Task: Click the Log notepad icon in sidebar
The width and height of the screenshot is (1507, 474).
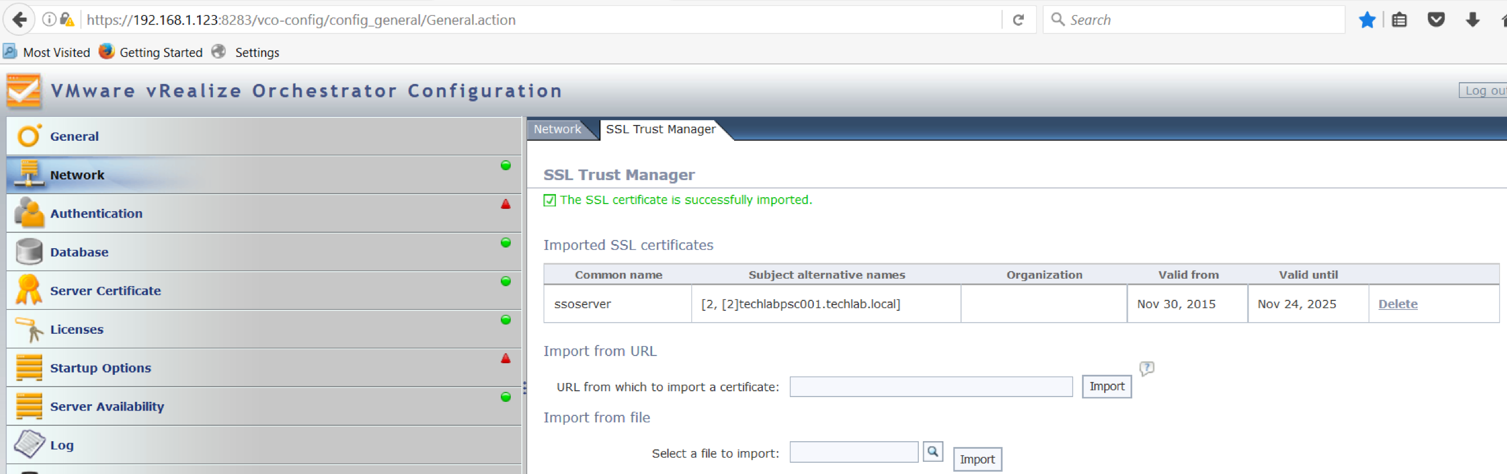Action: (x=29, y=444)
